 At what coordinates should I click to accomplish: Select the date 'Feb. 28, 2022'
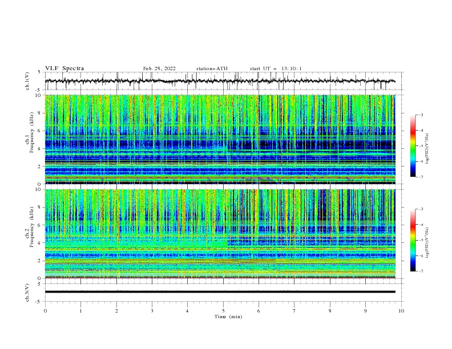point(159,68)
